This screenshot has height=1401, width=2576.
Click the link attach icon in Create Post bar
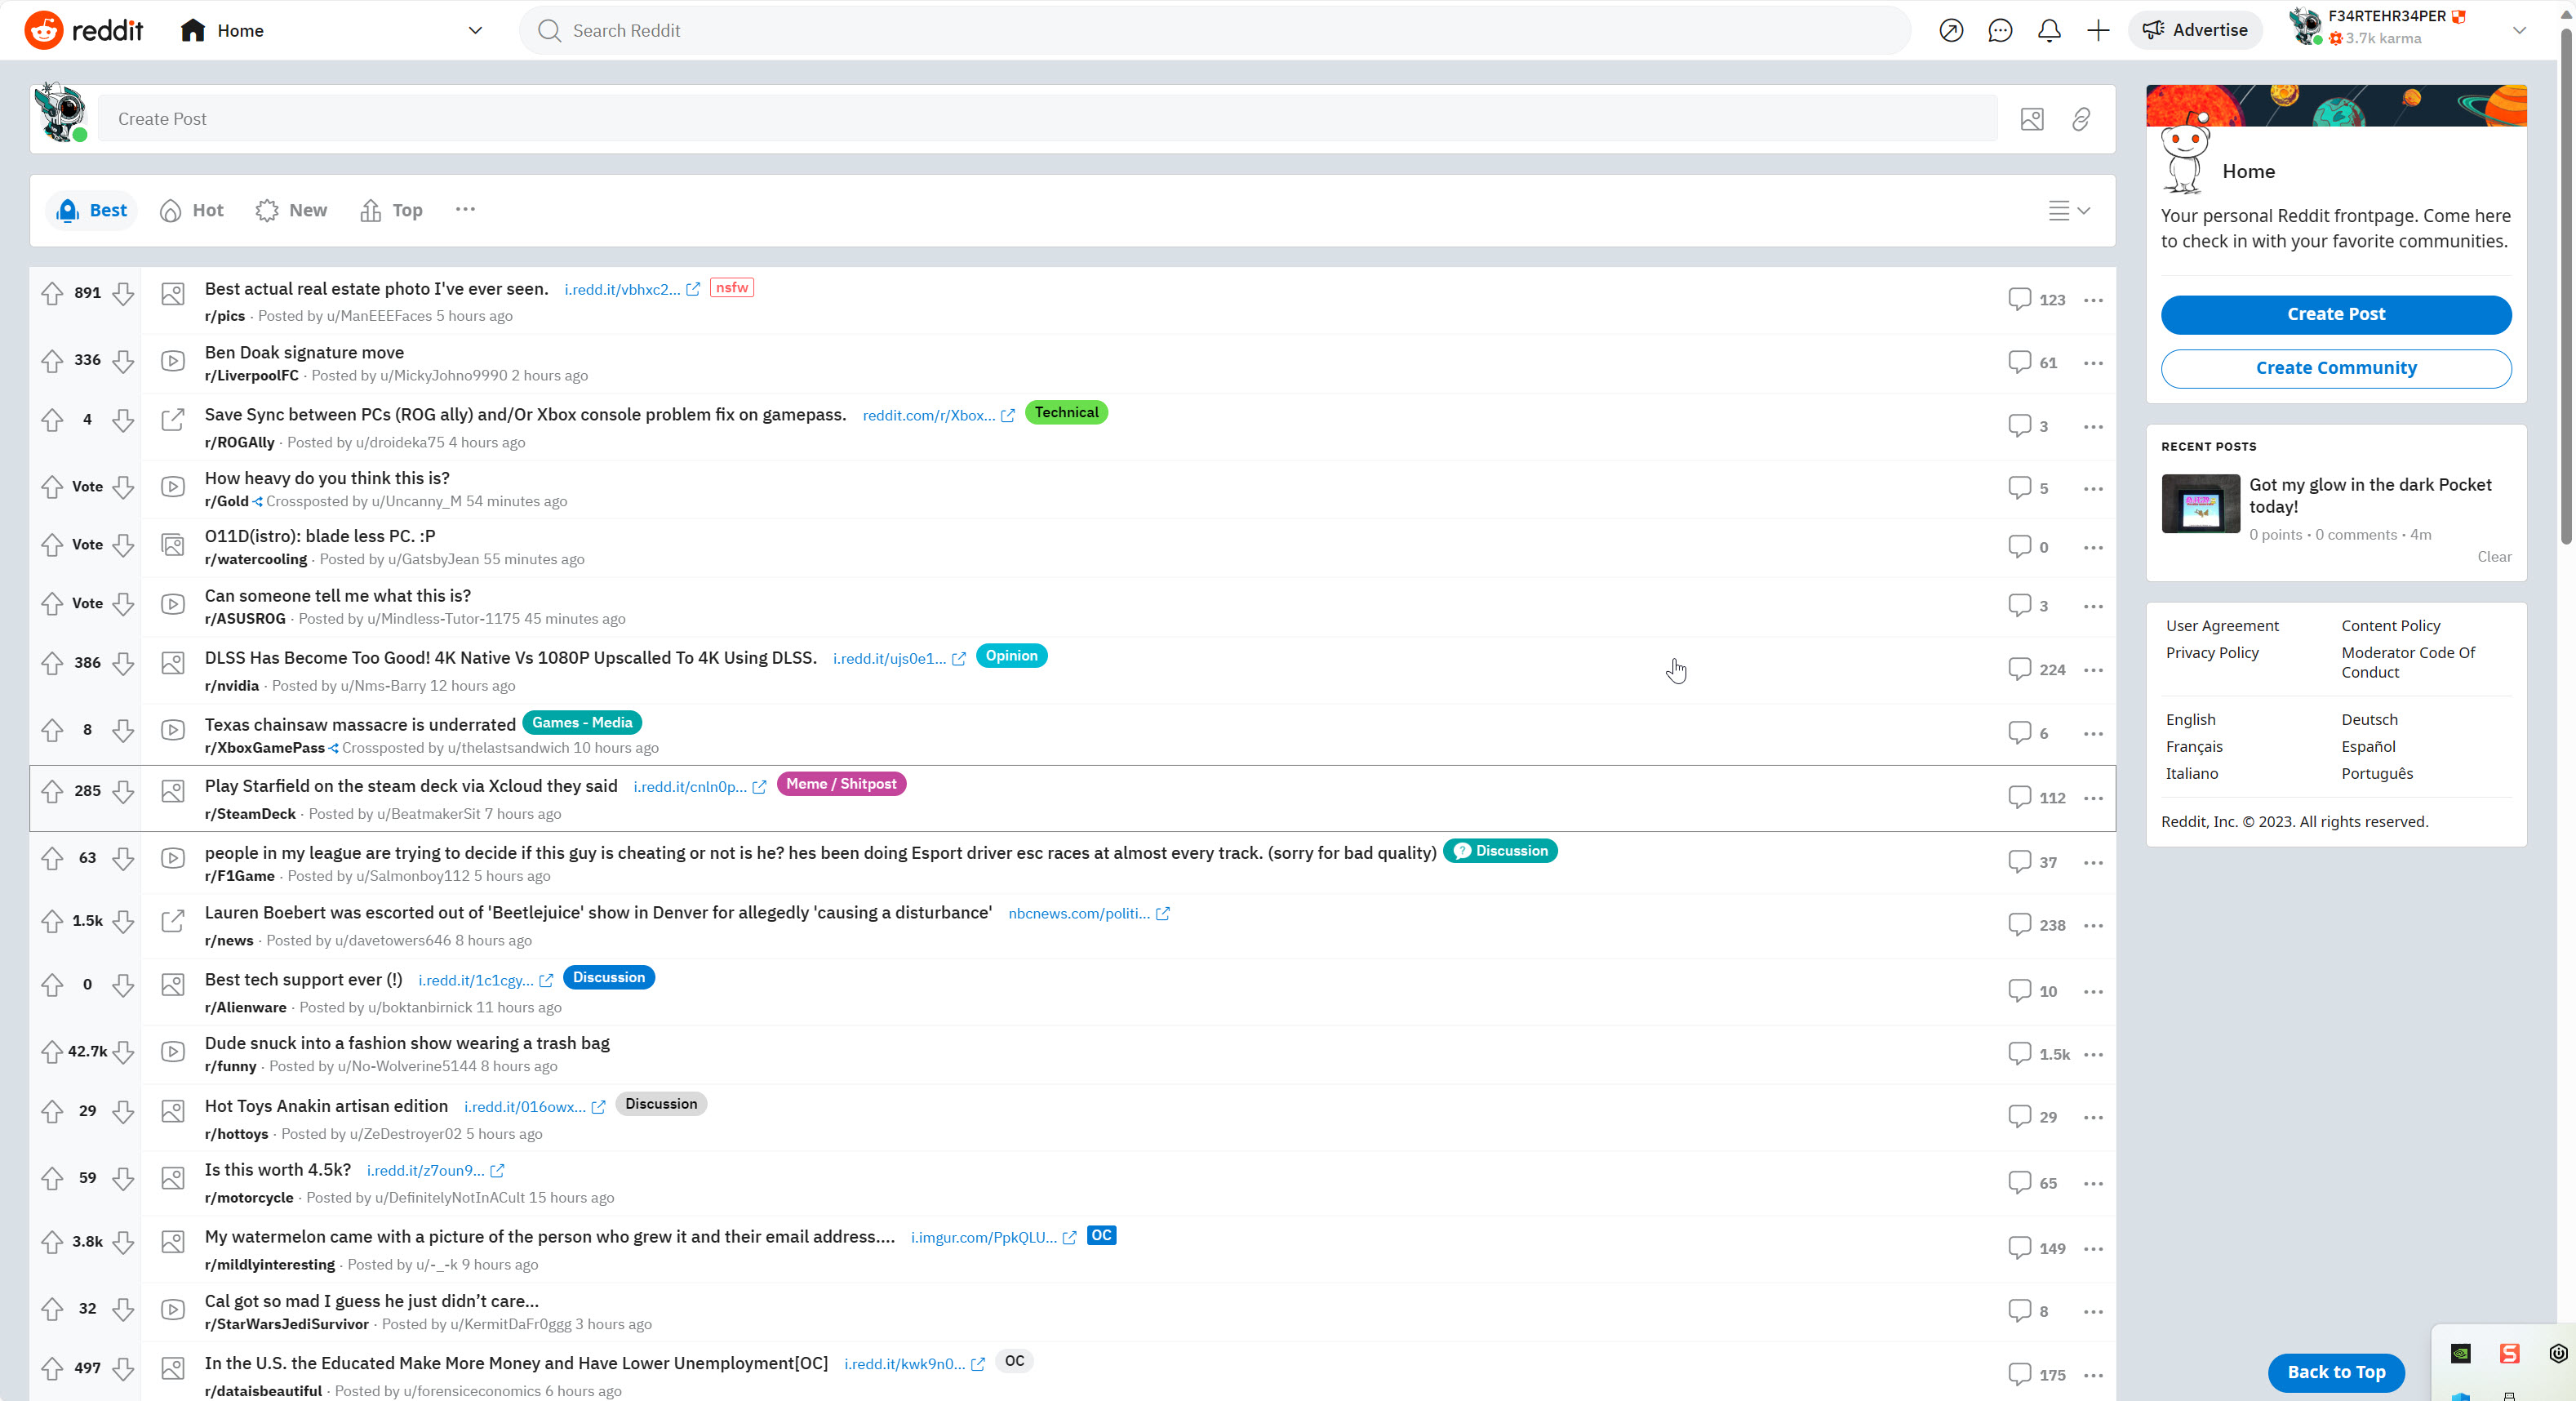coord(2081,119)
